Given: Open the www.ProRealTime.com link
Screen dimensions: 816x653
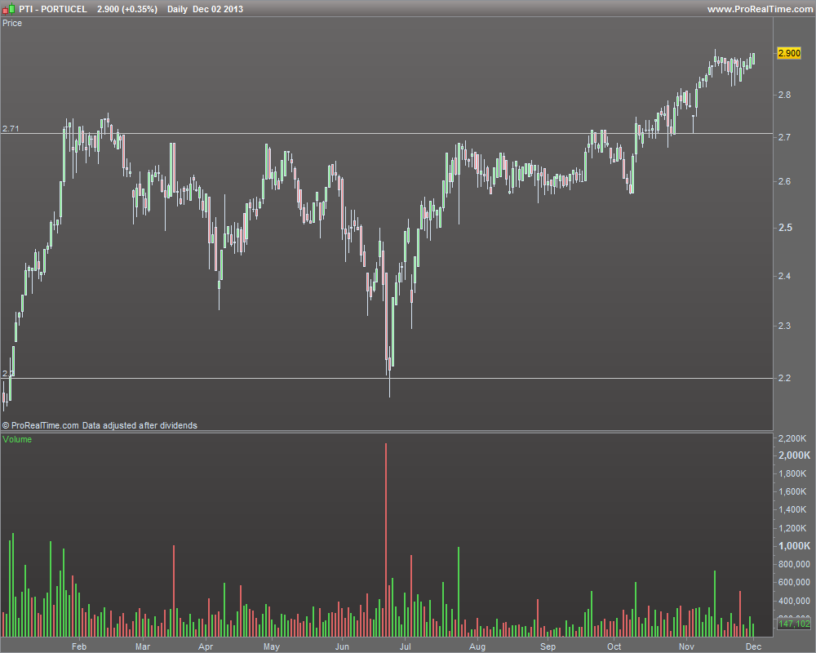Looking at the screenshot, I should pyautogui.click(x=760, y=9).
